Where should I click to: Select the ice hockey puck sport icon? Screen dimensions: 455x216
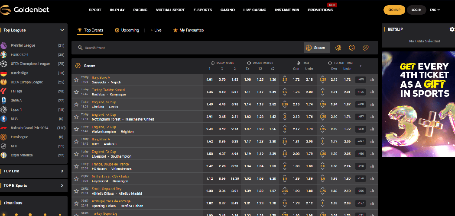click(365, 48)
